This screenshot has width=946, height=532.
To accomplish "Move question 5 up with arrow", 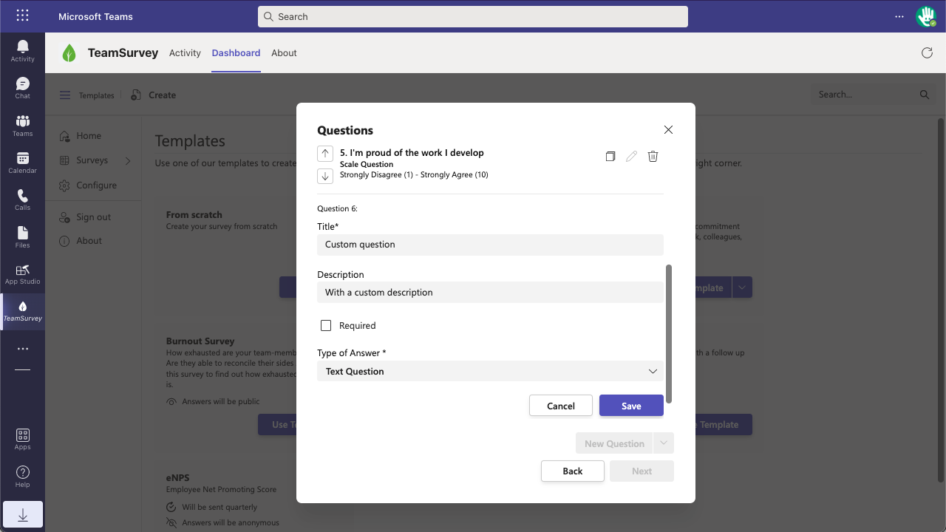I will click(325, 153).
